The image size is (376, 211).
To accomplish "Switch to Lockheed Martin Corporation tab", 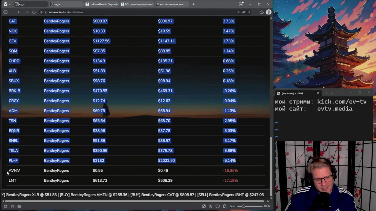I will click(x=101, y=4).
